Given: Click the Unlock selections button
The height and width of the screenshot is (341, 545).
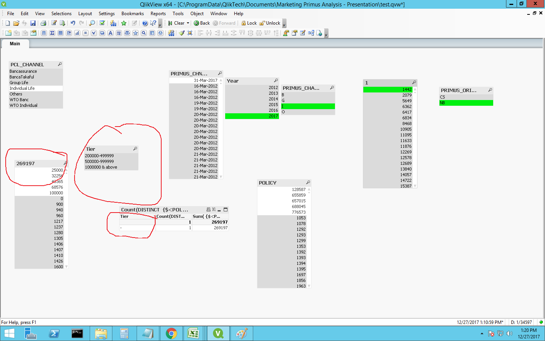Looking at the screenshot, I should pos(270,23).
